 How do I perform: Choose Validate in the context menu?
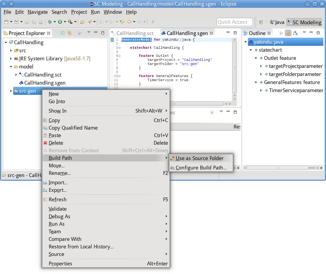click(106, 209)
